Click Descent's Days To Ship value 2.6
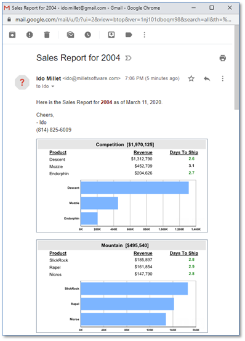The width and height of the screenshot is (245, 341). click(191, 158)
